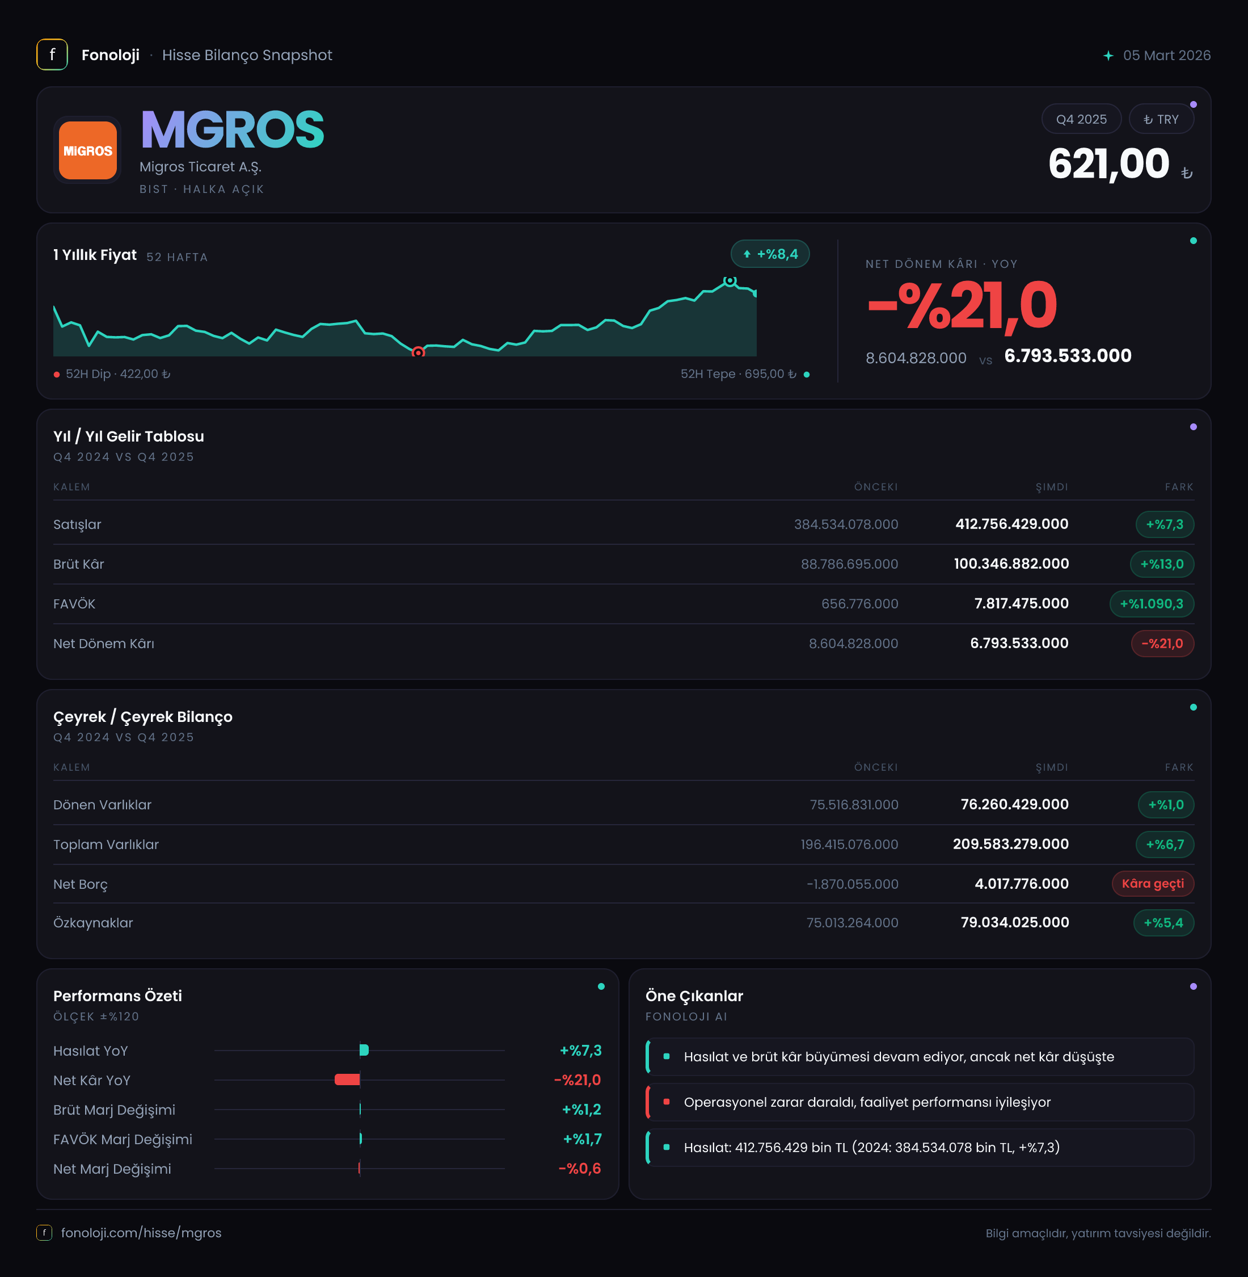Click the highlight starting "Hasılat ve brüt kâr büyümesi"

coord(920,1057)
